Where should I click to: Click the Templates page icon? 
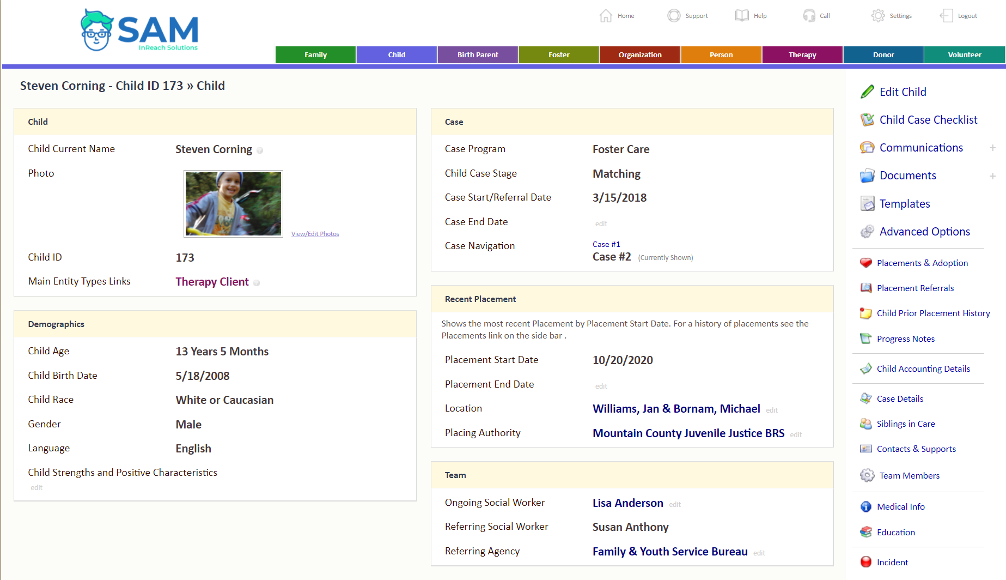(867, 204)
